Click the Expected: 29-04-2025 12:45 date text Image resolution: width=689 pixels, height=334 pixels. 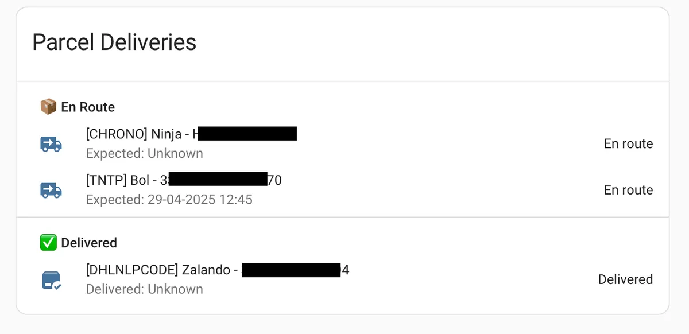click(169, 200)
